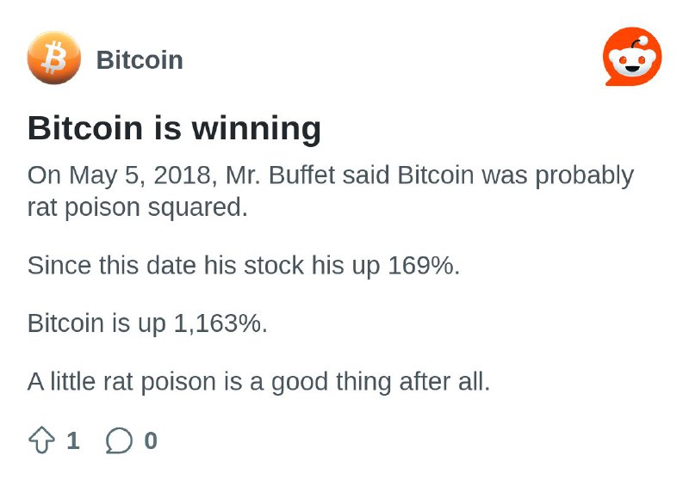Open the post titled Bitcoin is winning
The image size is (689, 486).
[x=174, y=128]
